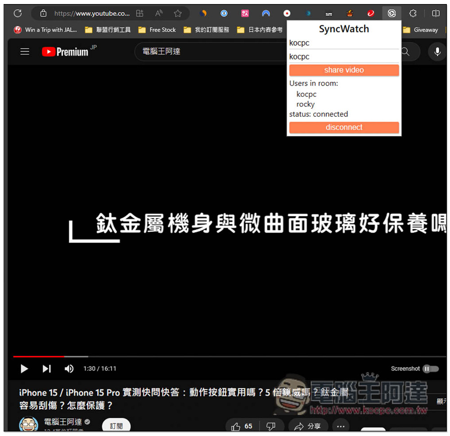450x436 pixels.
Task: Click the voice search microphone icon
Action: coord(437,52)
